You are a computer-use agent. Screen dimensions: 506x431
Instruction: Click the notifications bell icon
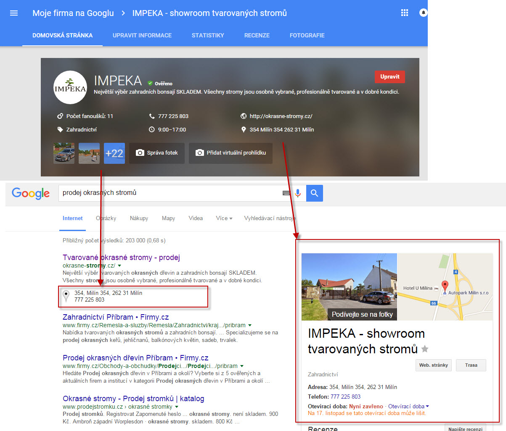pos(423,13)
